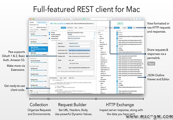Click the 200 OK status badge
The width and height of the screenshot is (173, 120).
tap(120, 24)
